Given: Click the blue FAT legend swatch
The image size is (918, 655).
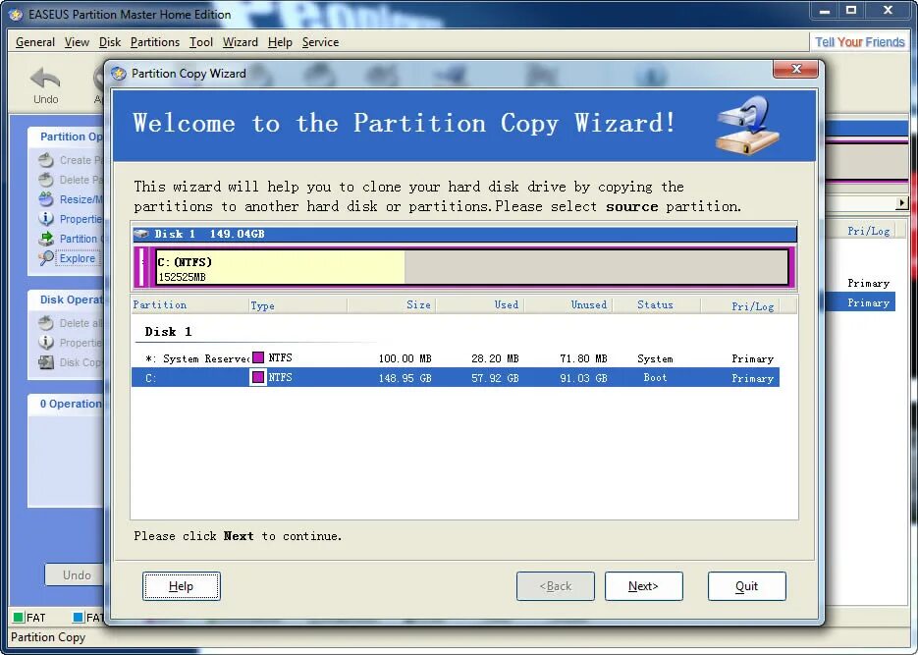Looking at the screenshot, I should click(x=78, y=617).
